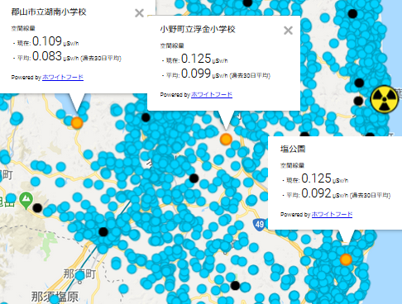Click the yellow radiation hazard icon

[385, 99]
